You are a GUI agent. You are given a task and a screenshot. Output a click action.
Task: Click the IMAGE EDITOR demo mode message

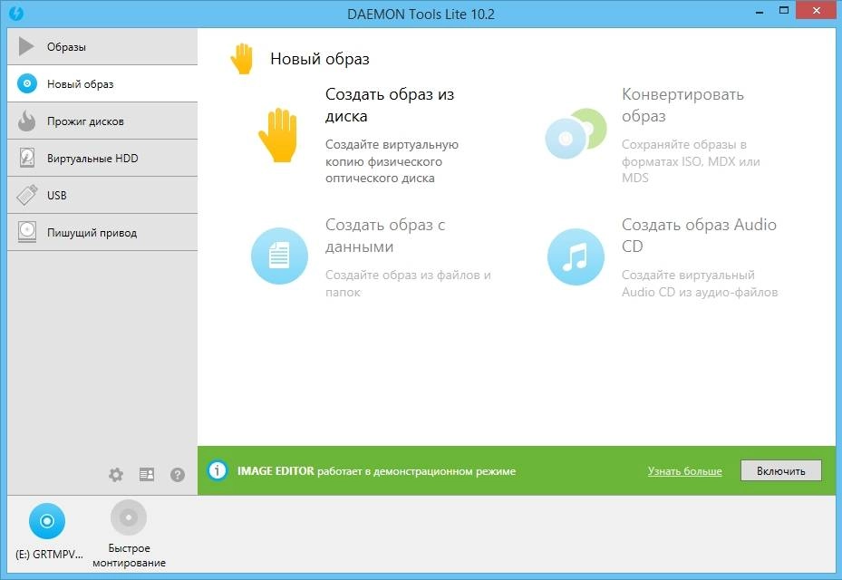376,471
